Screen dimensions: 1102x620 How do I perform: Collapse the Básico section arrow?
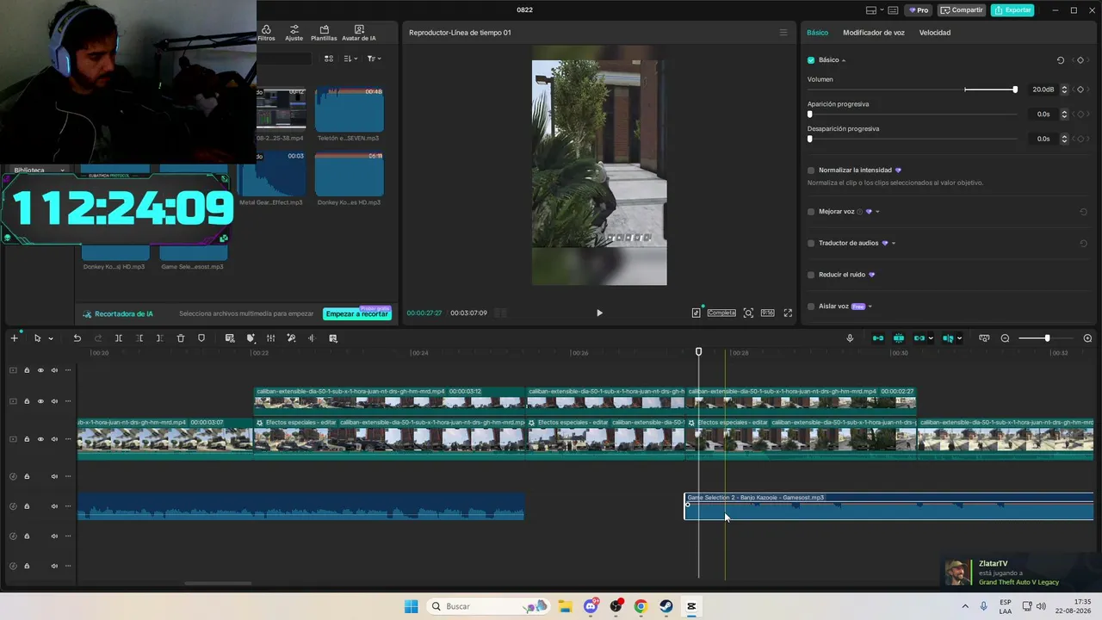(x=844, y=60)
